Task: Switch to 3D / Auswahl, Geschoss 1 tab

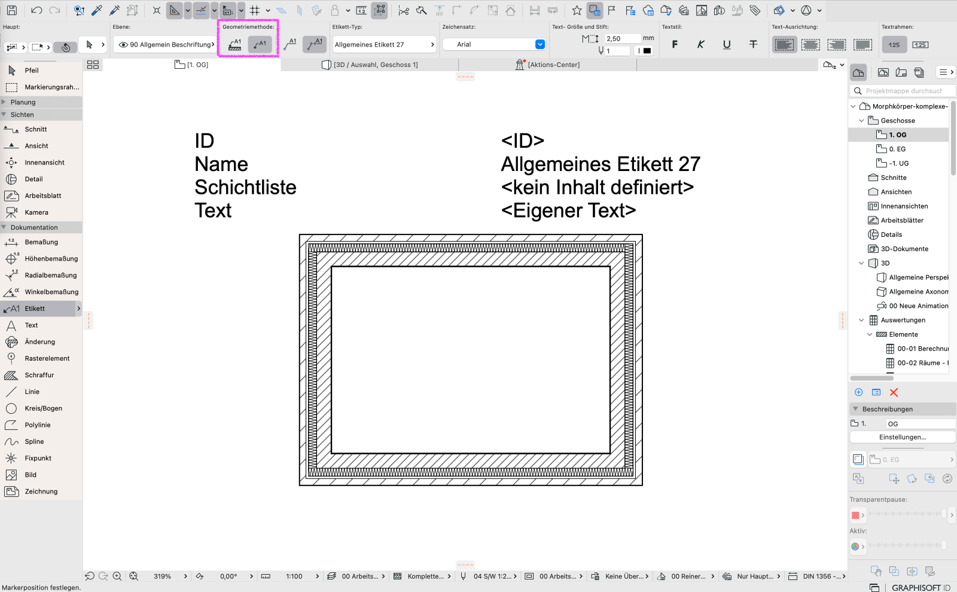Action: click(x=370, y=65)
